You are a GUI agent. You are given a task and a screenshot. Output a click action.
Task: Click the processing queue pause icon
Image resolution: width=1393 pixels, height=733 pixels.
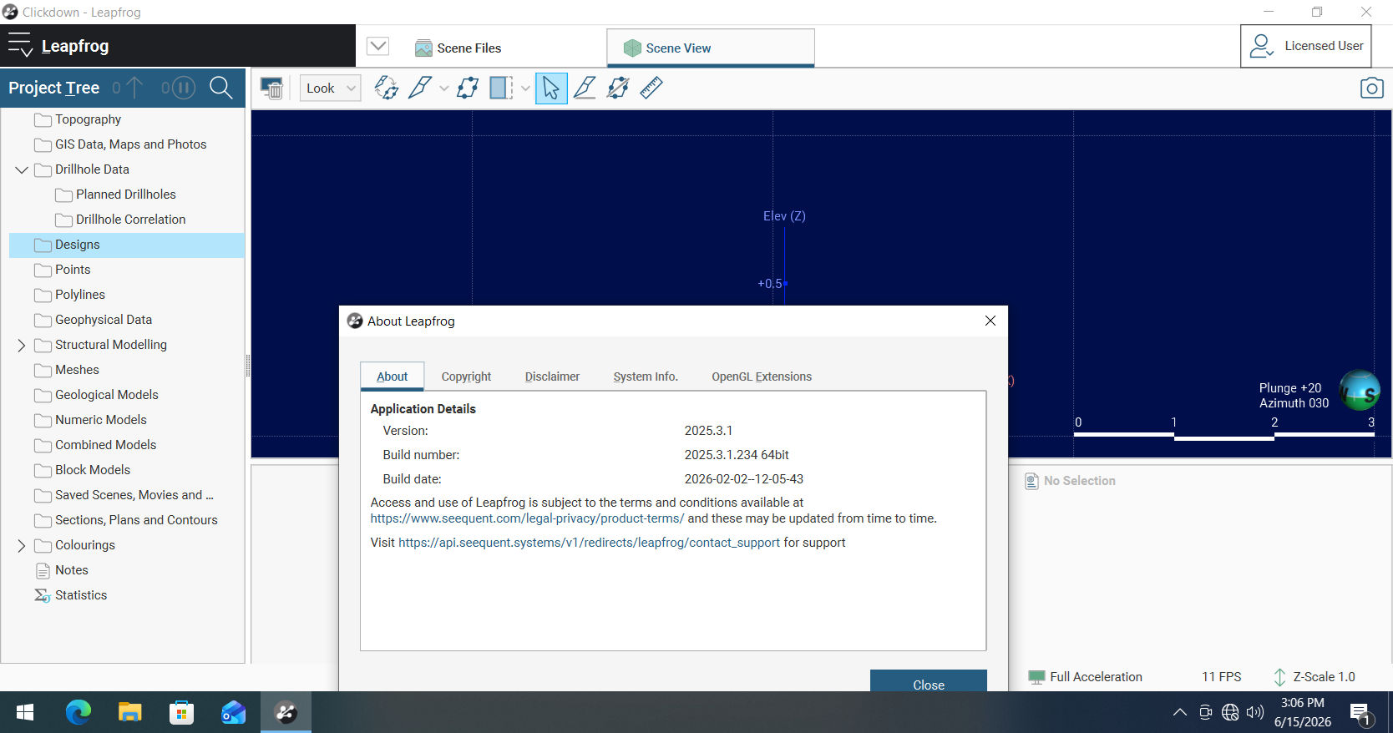pos(184,88)
